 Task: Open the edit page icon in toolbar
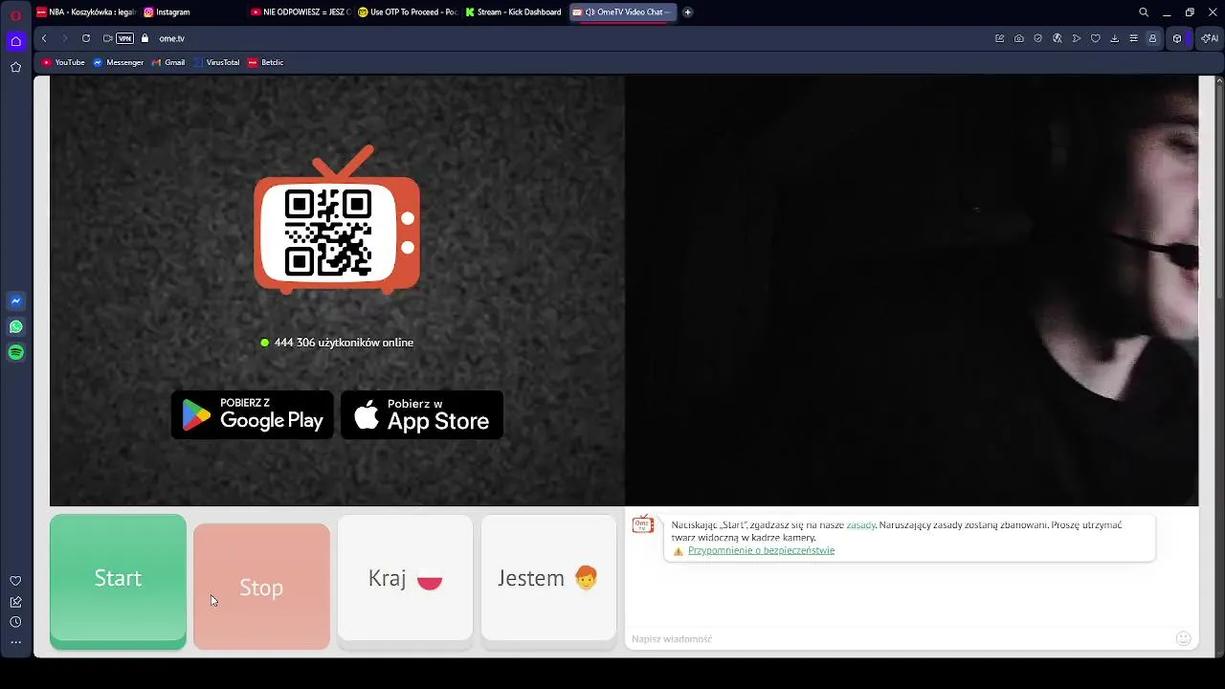pos(1000,38)
